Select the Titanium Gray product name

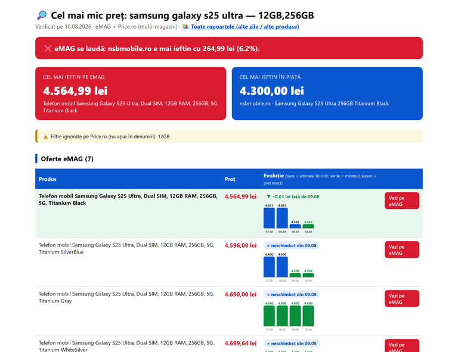pyautogui.click(x=126, y=297)
